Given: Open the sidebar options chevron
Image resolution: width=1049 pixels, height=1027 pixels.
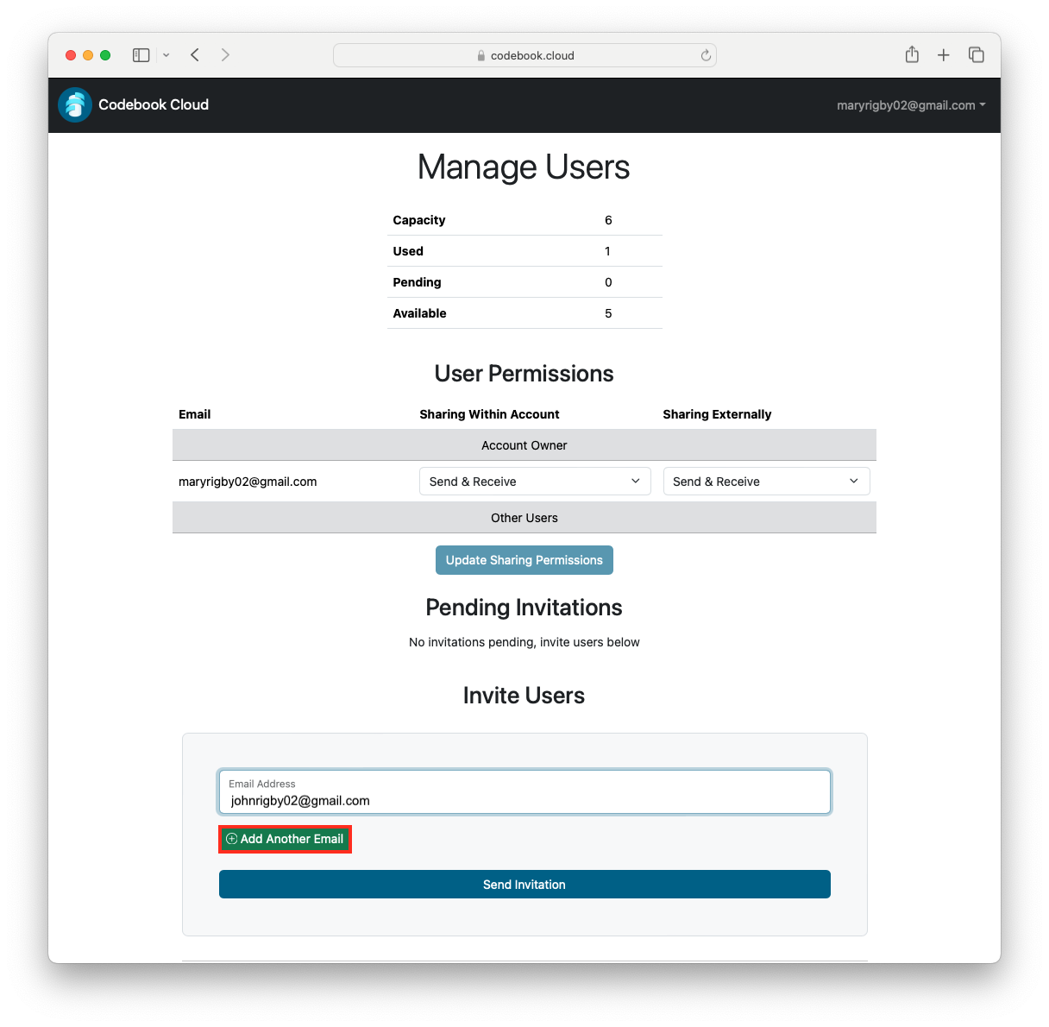Looking at the screenshot, I should tap(166, 54).
